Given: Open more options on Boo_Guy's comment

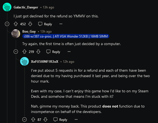Looking at the screenshot, I should pos(69,52).
